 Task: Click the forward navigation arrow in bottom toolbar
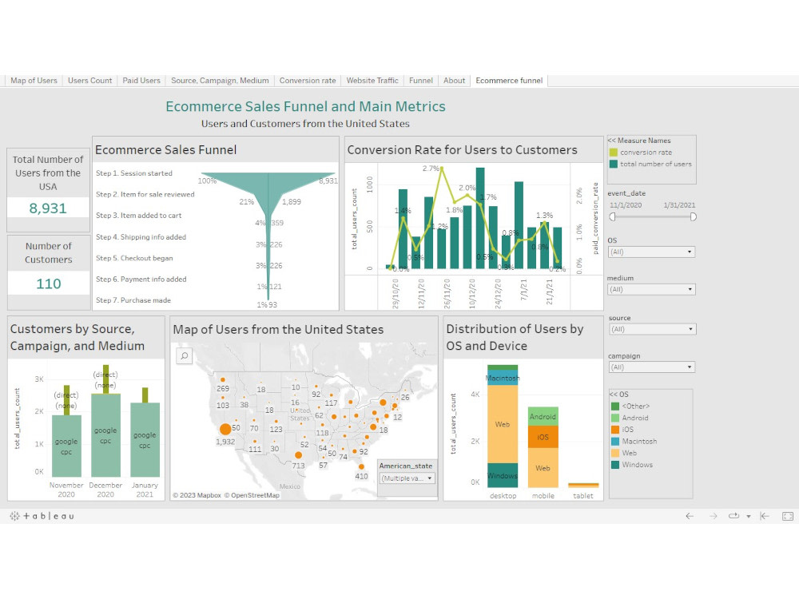point(714,516)
